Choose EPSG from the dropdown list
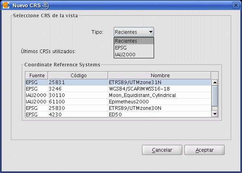Viewport: 242px width, 173px height. pos(134,48)
